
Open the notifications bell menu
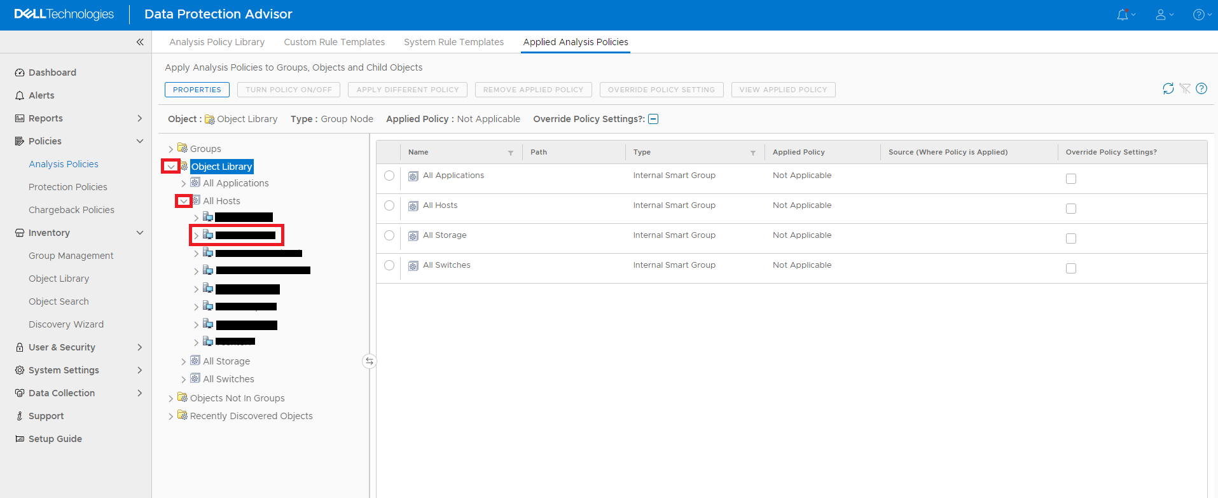coord(1126,15)
